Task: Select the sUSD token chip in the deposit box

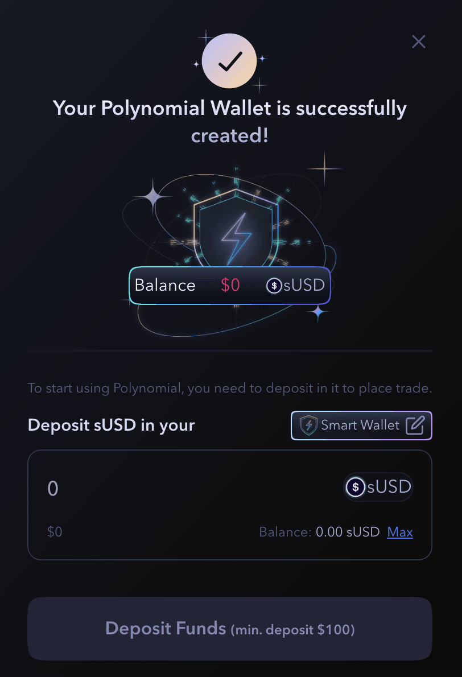Action: 378,487
